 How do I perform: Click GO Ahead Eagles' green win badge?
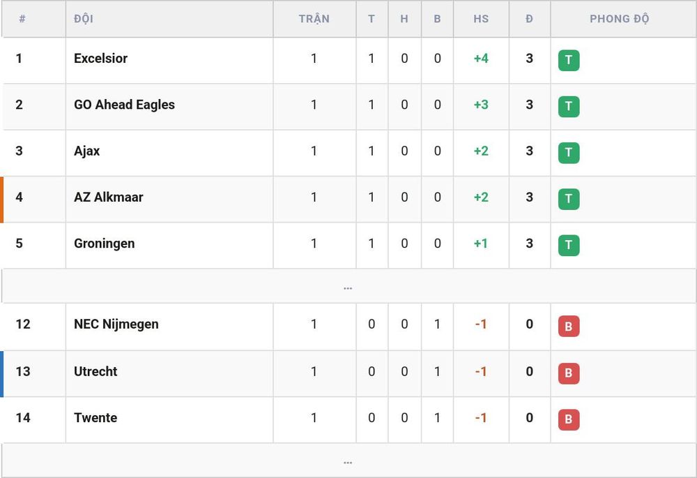[569, 106]
